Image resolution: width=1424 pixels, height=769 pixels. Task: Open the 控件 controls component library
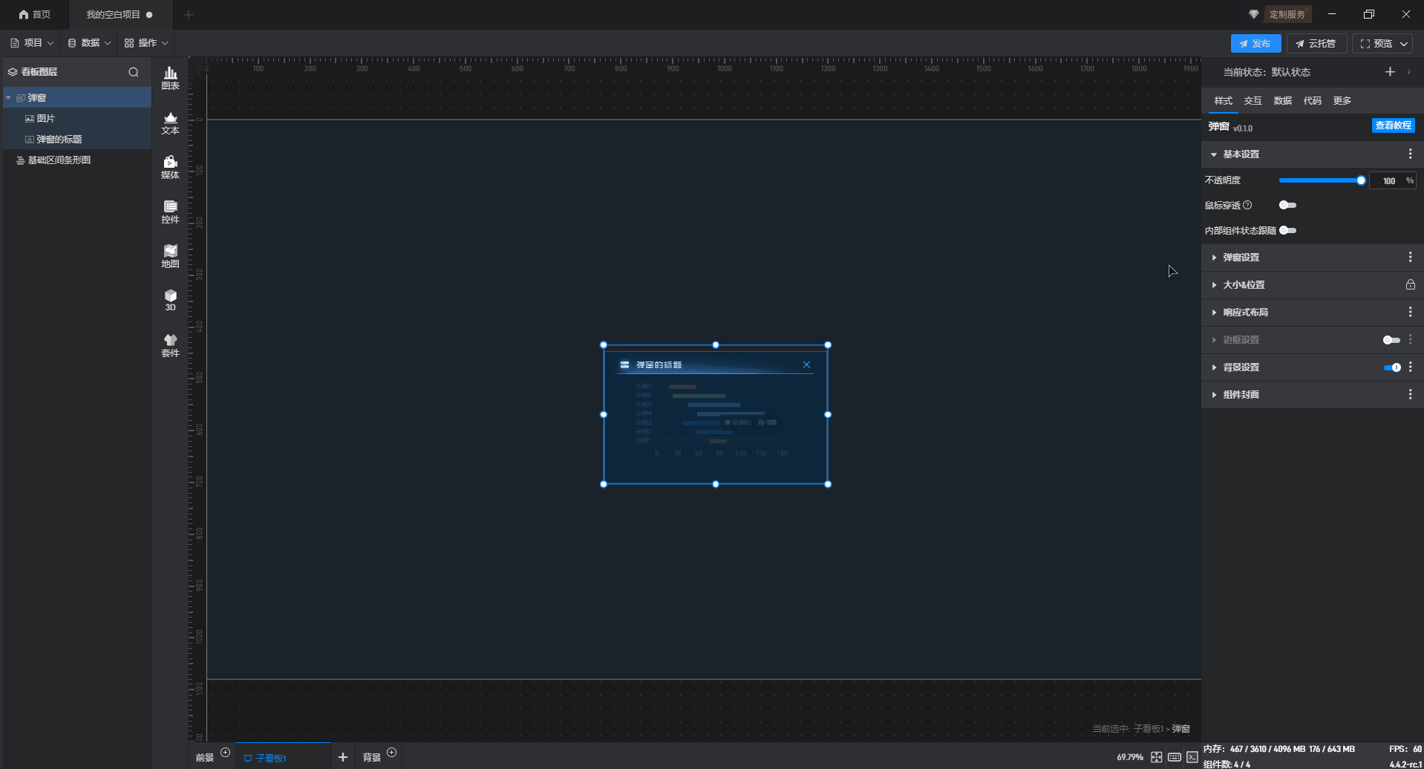click(170, 212)
